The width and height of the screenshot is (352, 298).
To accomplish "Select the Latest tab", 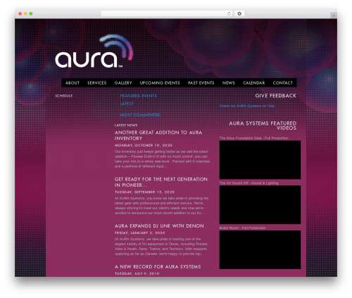I will 127,104.
